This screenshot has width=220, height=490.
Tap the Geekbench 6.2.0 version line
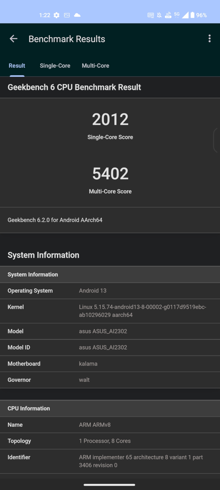coord(55,220)
